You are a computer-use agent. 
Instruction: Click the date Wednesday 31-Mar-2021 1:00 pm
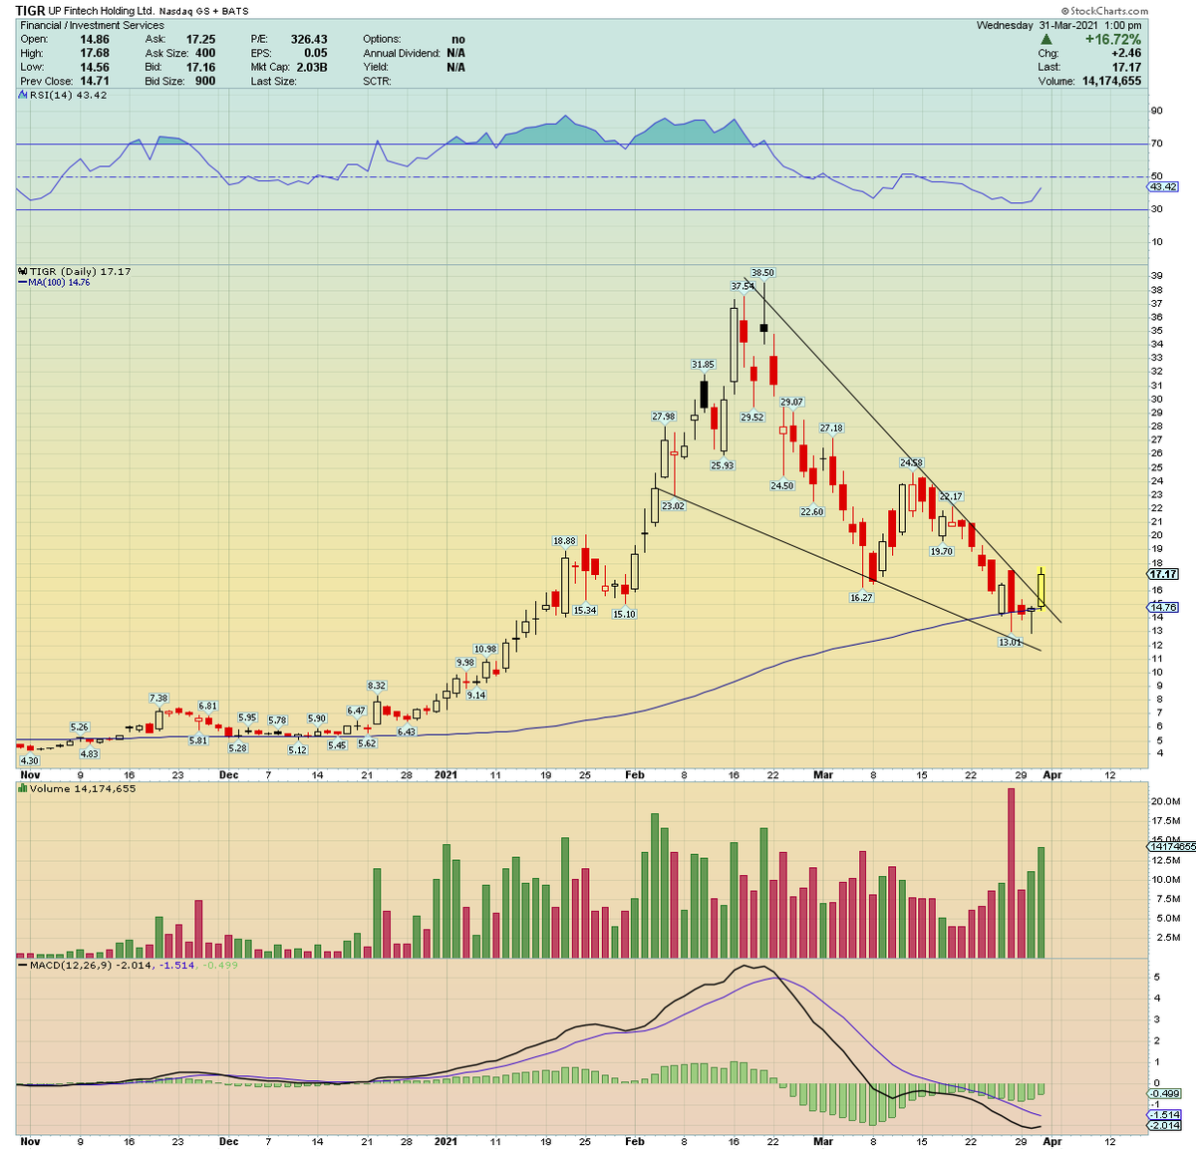1059,26
